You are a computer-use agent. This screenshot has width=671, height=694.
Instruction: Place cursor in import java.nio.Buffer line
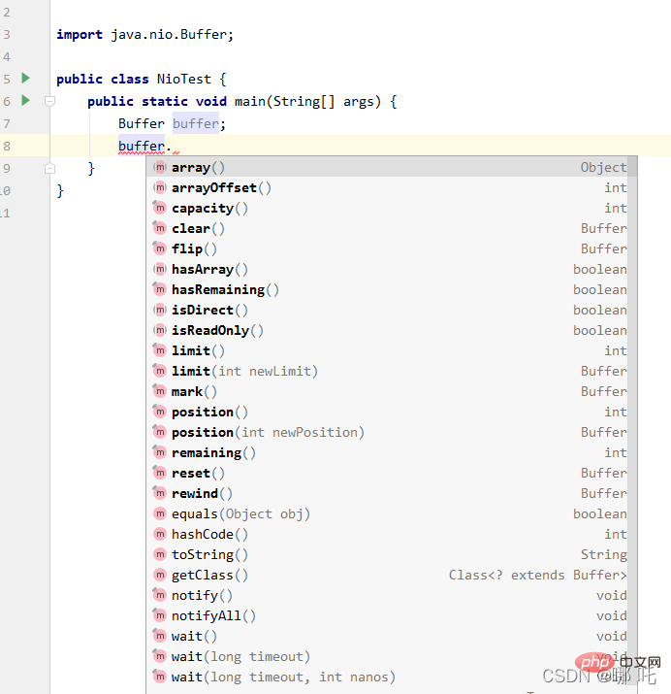(x=144, y=34)
